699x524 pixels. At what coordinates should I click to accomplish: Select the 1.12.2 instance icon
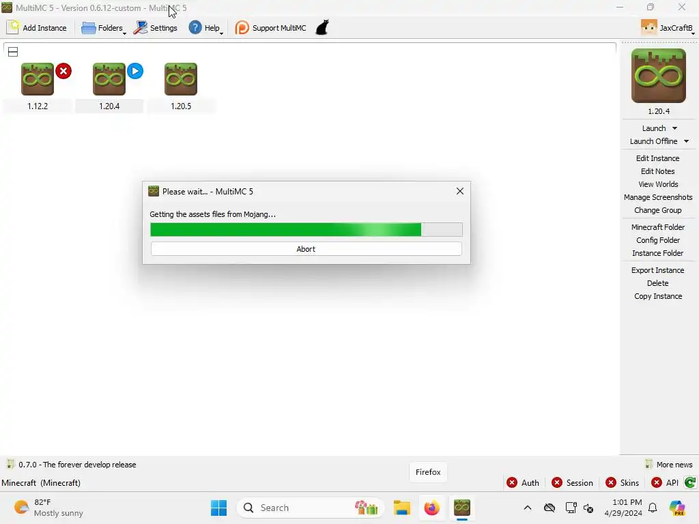coord(38,79)
